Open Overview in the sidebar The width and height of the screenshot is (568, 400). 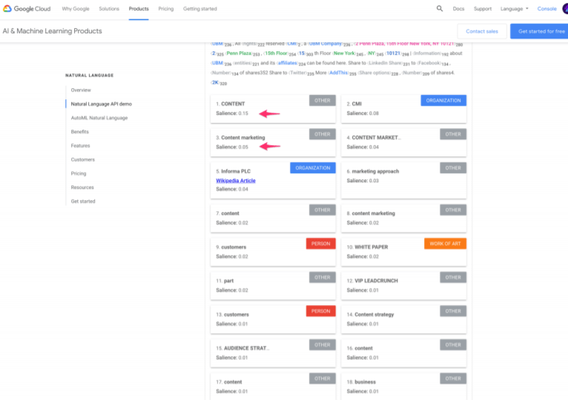[81, 90]
